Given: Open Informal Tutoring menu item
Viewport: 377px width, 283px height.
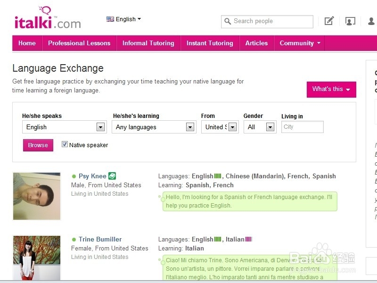Looking at the screenshot, I should (148, 43).
